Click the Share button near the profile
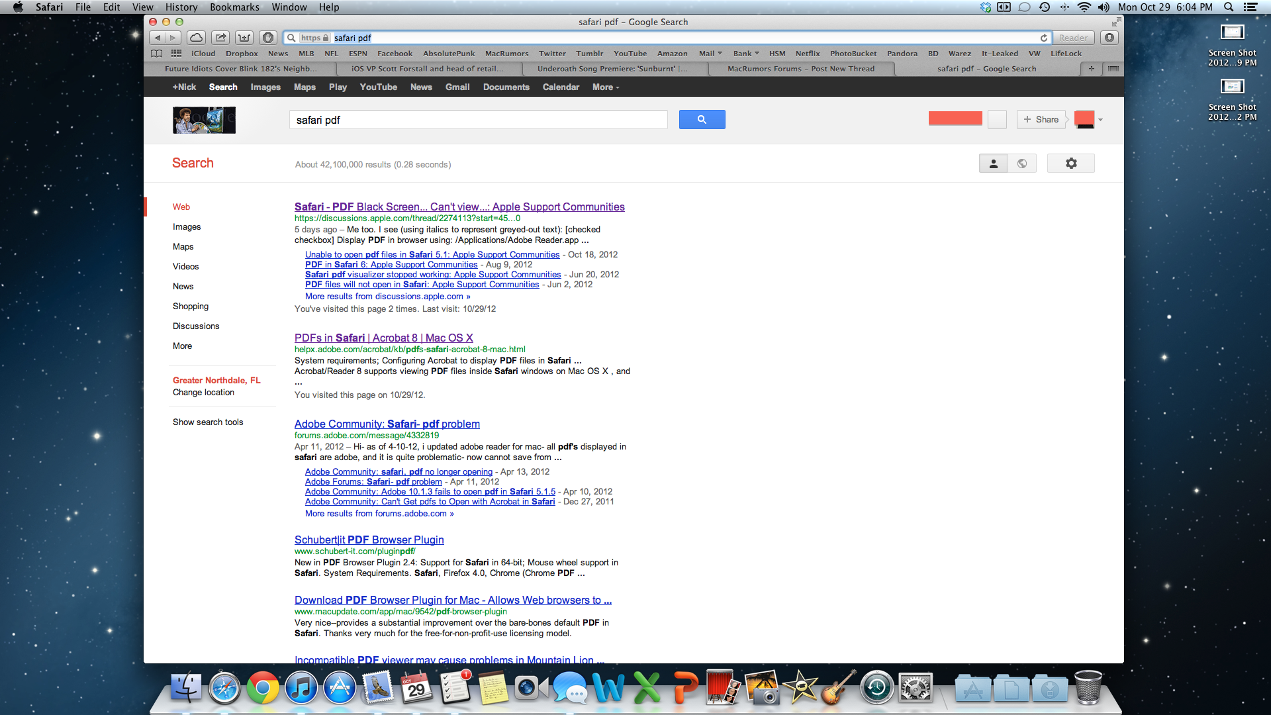 coord(1041,120)
